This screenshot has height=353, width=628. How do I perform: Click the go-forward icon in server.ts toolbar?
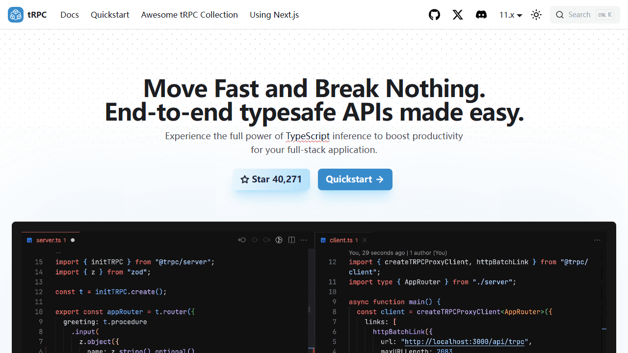[x=266, y=240]
